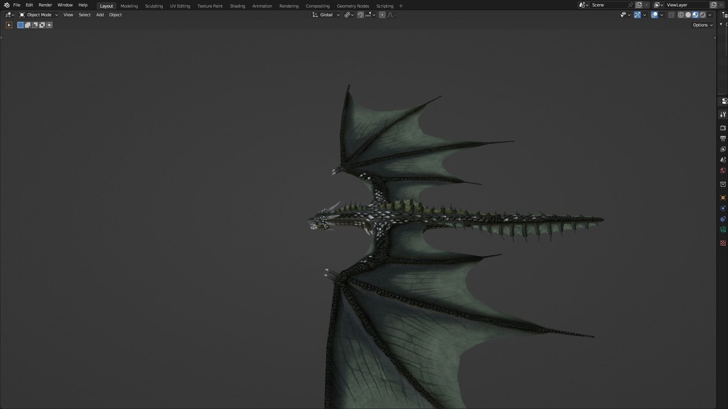Screen dimensions: 728x409
Task: Open the viewport Object menu
Action: click(115, 15)
